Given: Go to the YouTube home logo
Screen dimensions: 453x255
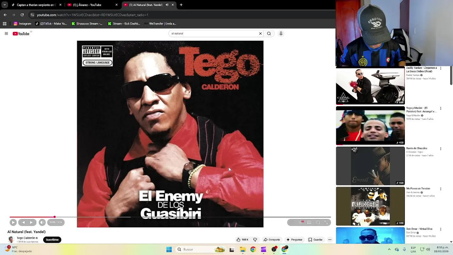Looking at the screenshot, I should (x=21, y=34).
